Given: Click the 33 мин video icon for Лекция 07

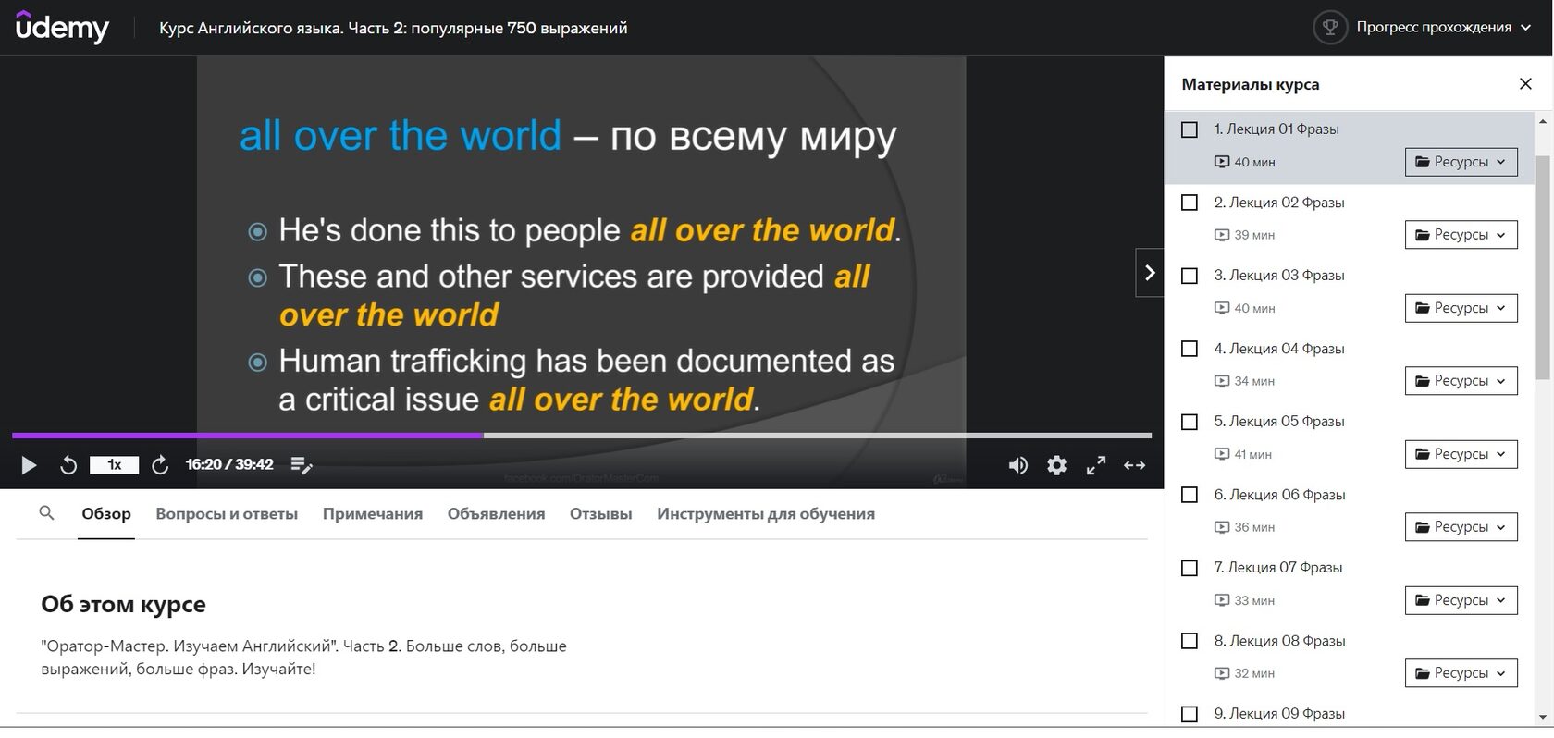Looking at the screenshot, I should pyautogui.click(x=1222, y=600).
